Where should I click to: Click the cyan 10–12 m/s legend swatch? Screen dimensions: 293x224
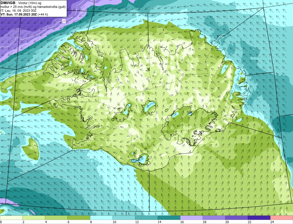pyautogui.click(x=124, y=218)
